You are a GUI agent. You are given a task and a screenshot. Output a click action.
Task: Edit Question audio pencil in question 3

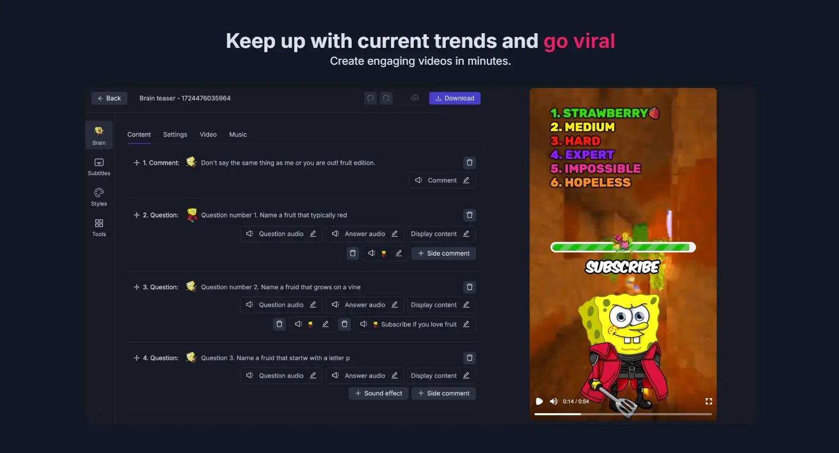point(313,305)
